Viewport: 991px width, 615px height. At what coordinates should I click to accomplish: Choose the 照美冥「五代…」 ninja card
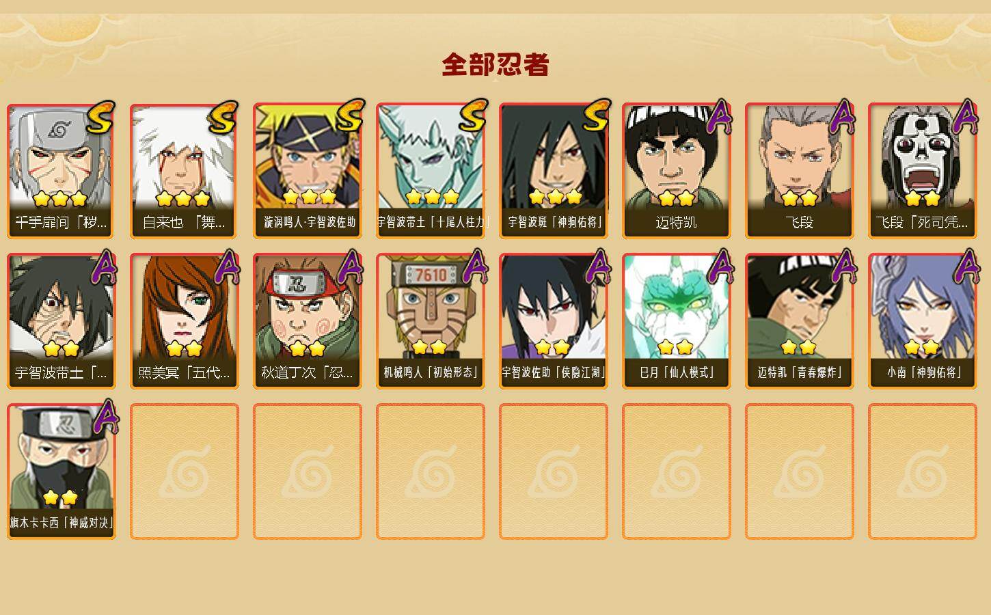[185, 321]
